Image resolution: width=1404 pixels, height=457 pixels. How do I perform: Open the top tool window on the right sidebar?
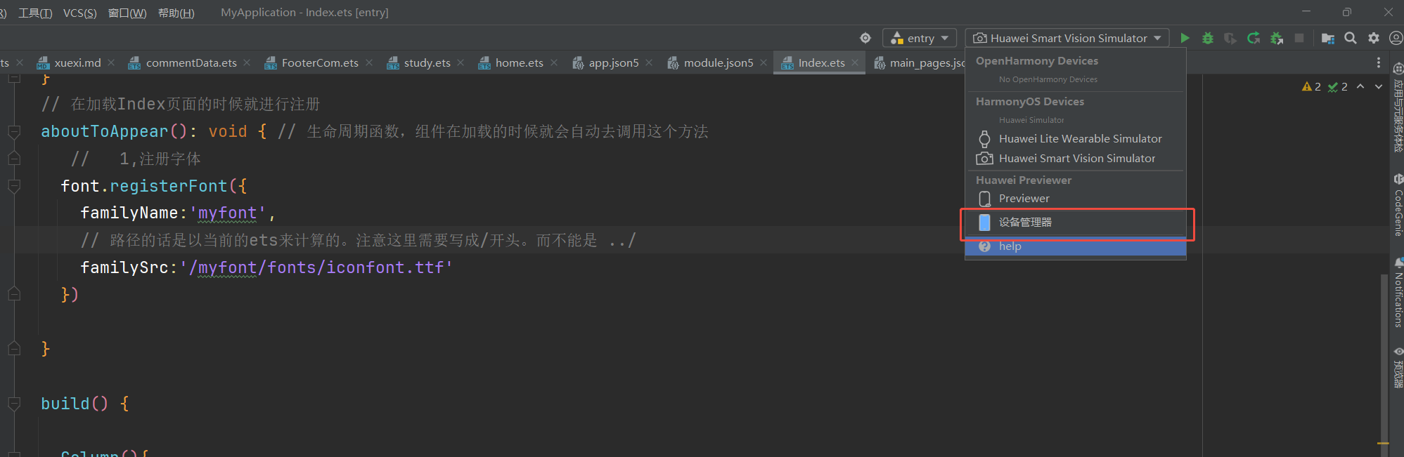pyautogui.click(x=1398, y=107)
